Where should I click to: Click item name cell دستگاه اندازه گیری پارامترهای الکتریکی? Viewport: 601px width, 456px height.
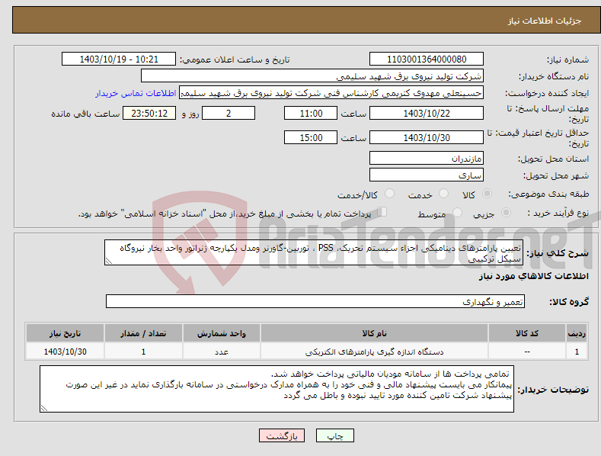(374, 352)
